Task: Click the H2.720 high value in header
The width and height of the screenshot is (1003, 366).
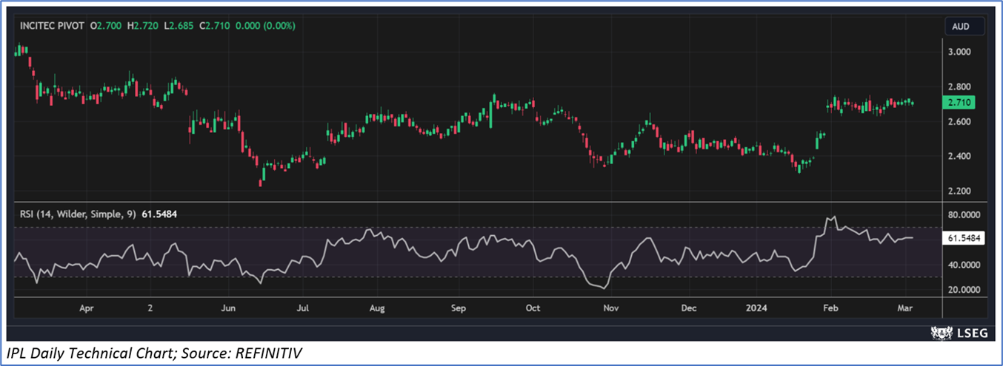Action: (x=141, y=26)
